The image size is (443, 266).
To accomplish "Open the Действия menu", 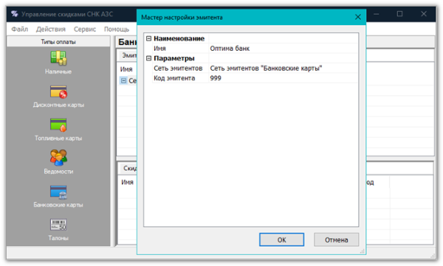I will tap(50, 29).
